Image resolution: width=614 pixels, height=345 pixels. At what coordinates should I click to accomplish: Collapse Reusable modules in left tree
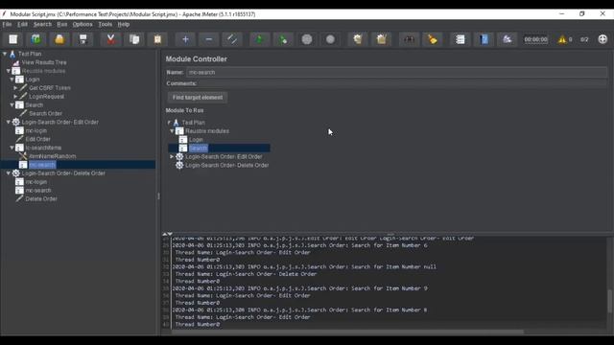9,71
